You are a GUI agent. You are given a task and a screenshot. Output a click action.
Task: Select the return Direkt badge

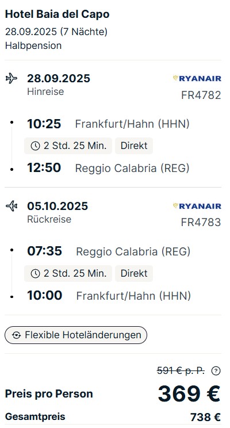[x=134, y=273]
